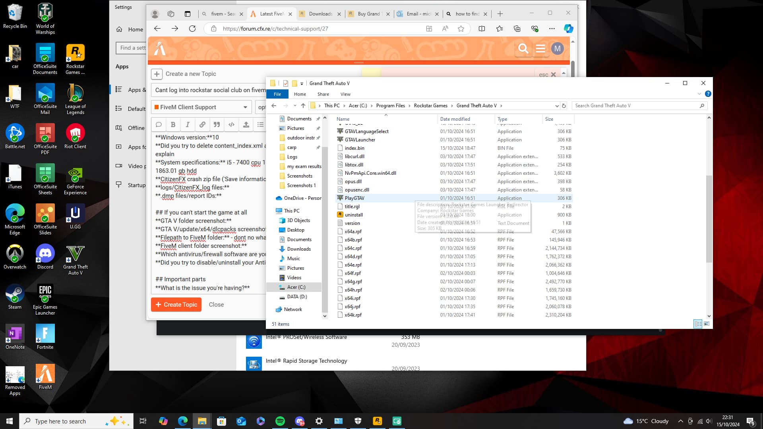Expand Rockstar Games breadcrumb arrow

452,106
